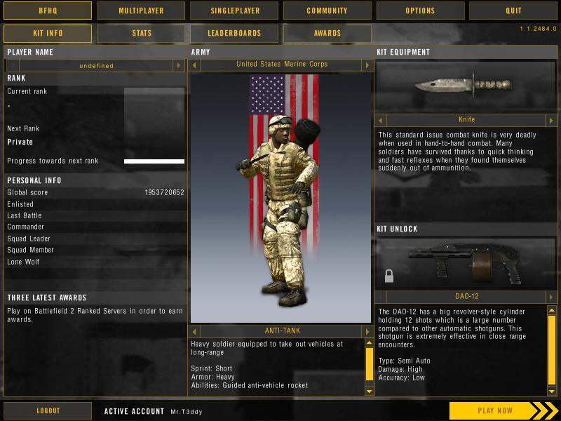
Task: Click the United States Marine Corps label
Action: point(282,64)
